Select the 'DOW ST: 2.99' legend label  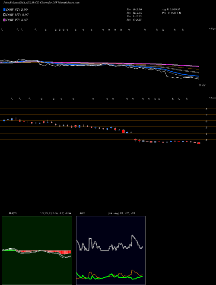[17, 9]
